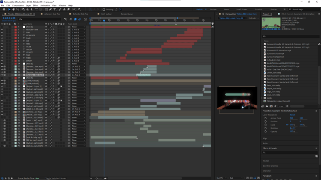
Task: Toggle Frame Blending for the composition
Action: 75,19
